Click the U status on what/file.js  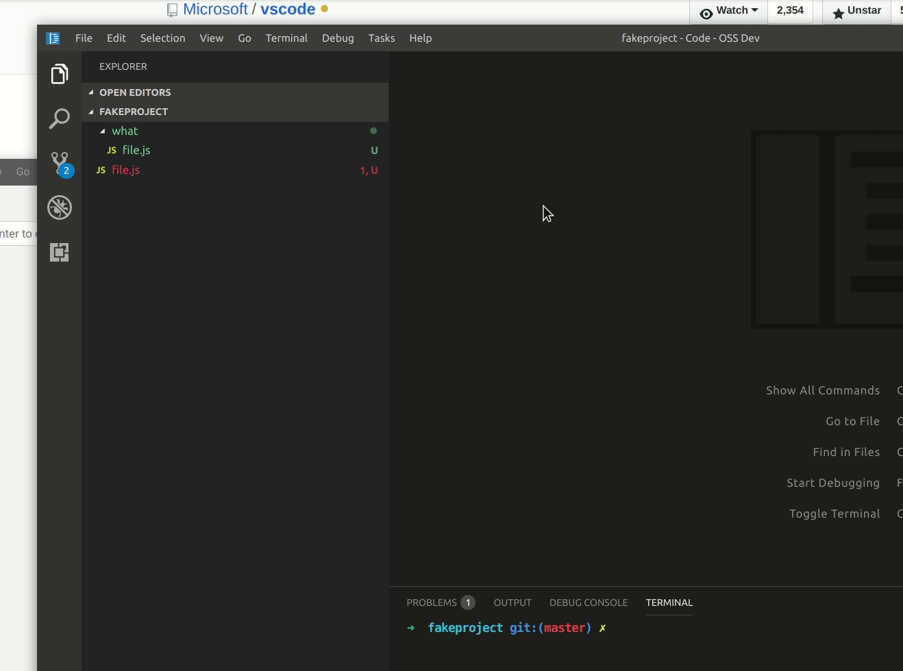click(374, 151)
